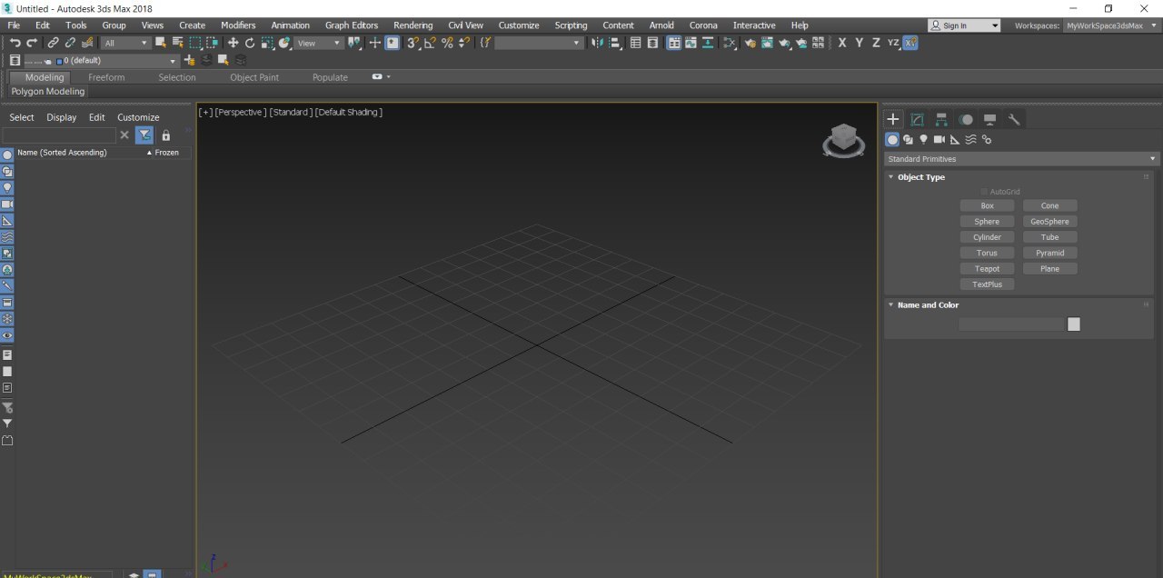Open the Rendering menu
This screenshot has height=578, width=1163.
[x=413, y=25]
